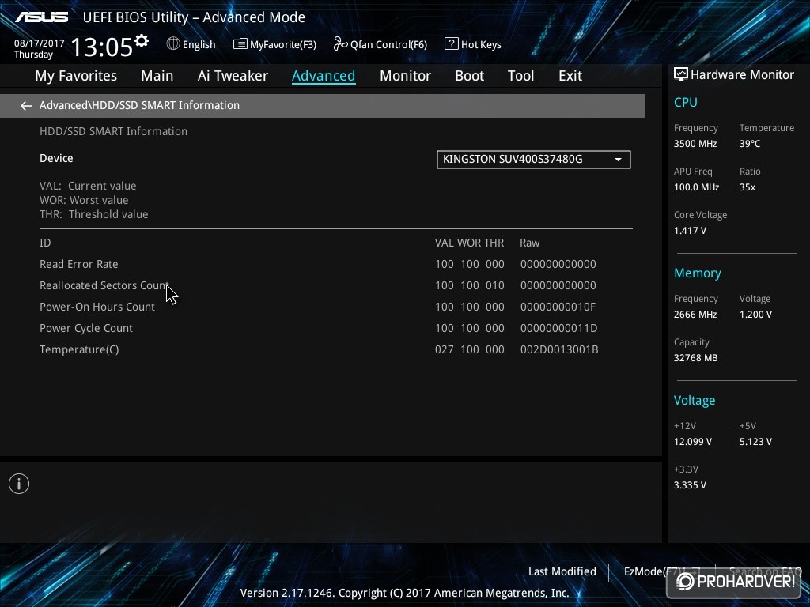Click the Ratio 35x value
The height and width of the screenshot is (607, 810).
tap(748, 187)
